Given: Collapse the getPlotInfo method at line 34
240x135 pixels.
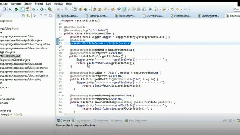Looking at the screenshot, I should [x=63, y=73].
